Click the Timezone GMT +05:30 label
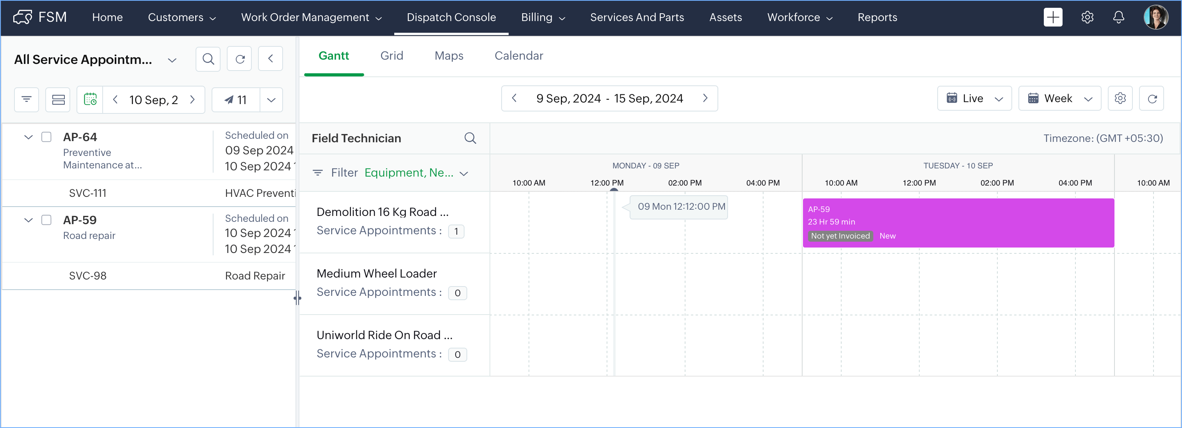1182x428 pixels. pyautogui.click(x=1103, y=138)
